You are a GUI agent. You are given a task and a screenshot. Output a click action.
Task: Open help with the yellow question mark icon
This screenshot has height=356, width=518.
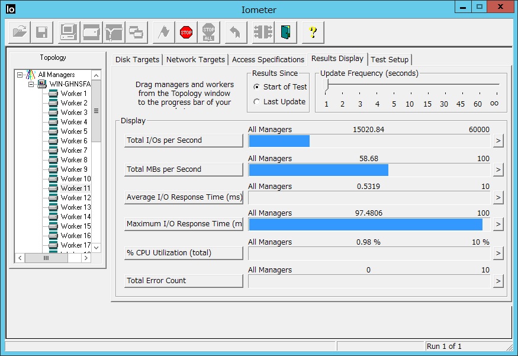point(313,32)
